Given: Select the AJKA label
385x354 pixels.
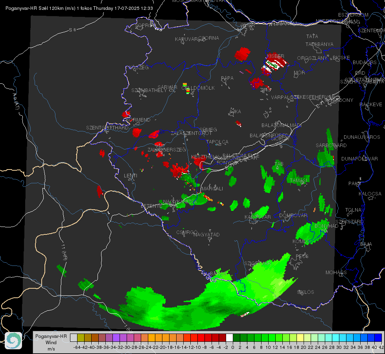Looking at the screenshot, I should point(235,112).
